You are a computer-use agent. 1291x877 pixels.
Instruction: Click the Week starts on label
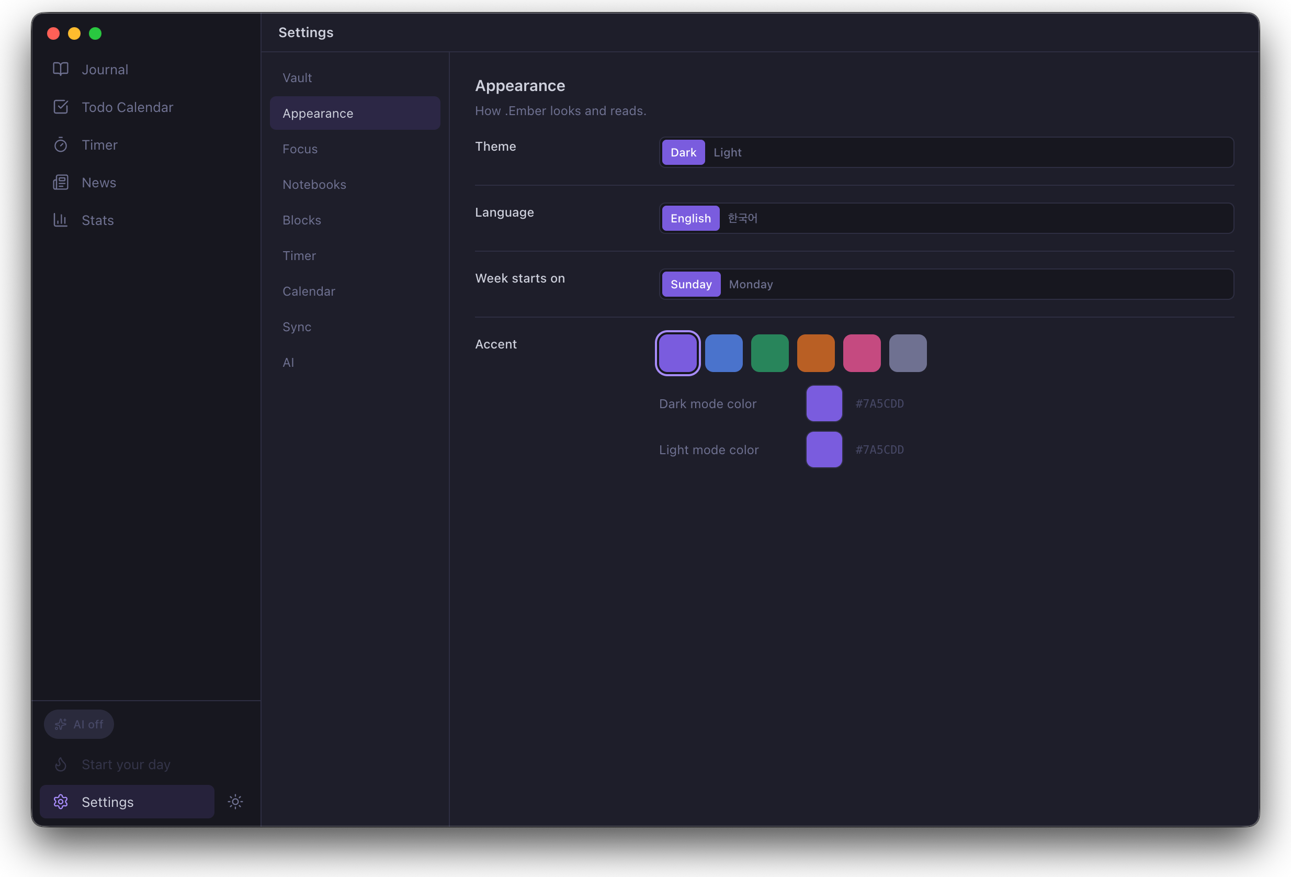pos(520,278)
